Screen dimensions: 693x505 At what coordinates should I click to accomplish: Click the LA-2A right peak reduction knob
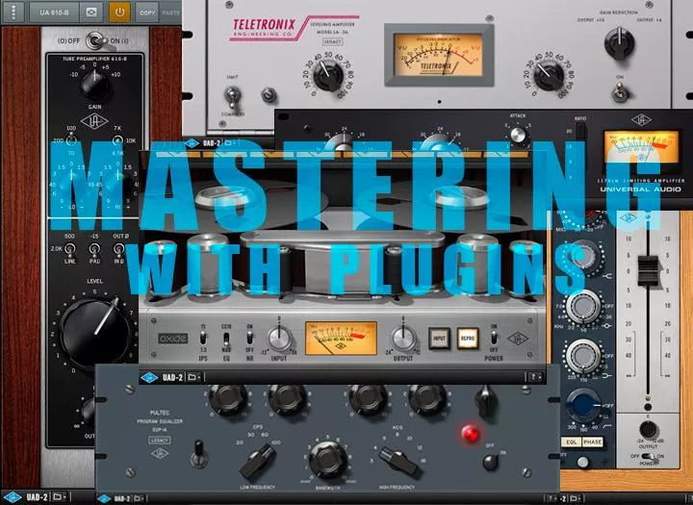pyautogui.click(x=549, y=76)
